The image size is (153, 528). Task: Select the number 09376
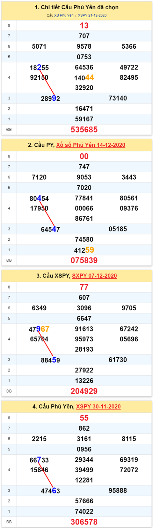click(129, 208)
